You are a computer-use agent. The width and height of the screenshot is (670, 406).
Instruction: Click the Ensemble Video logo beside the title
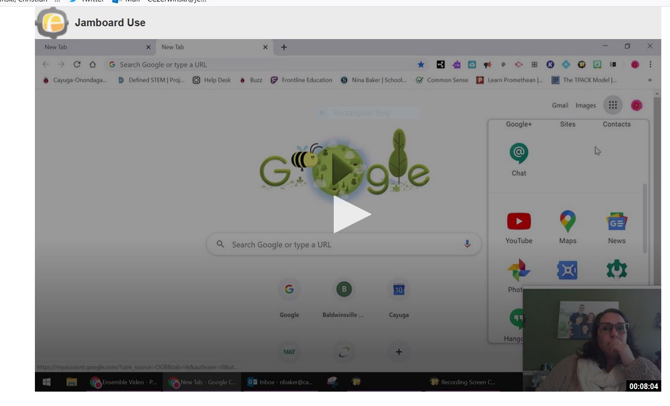point(52,23)
